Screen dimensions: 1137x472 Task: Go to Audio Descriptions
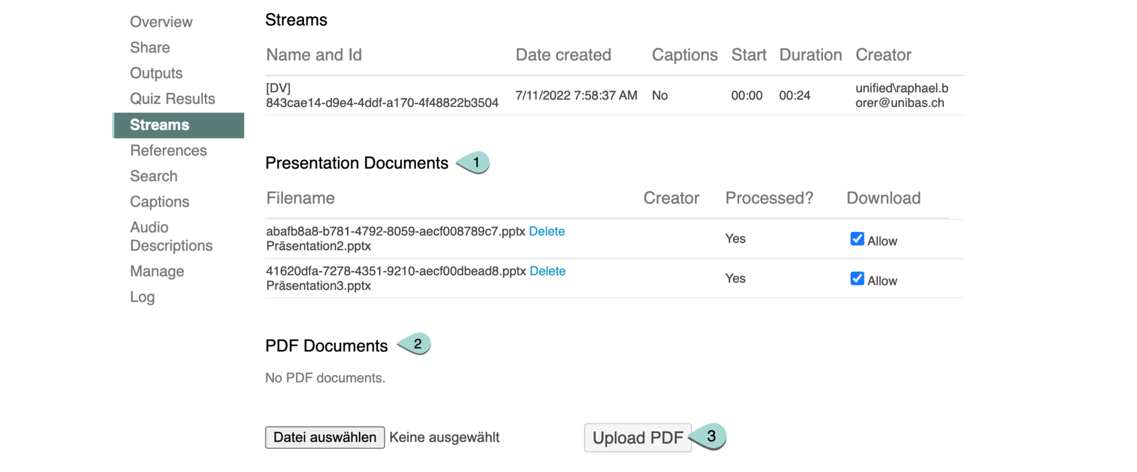[171, 236]
